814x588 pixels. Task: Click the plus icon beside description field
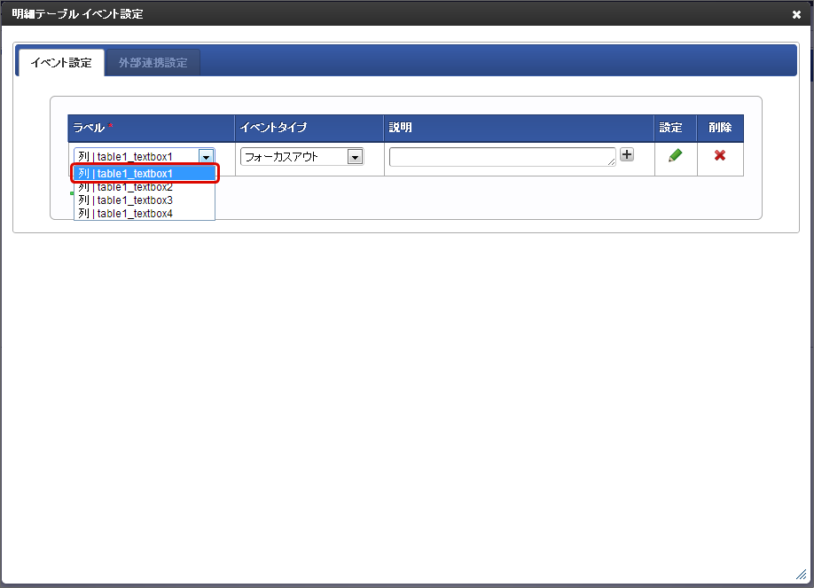click(x=627, y=154)
